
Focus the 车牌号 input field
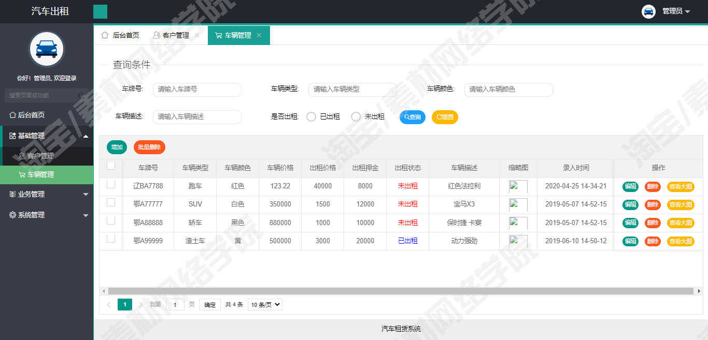click(197, 90)
